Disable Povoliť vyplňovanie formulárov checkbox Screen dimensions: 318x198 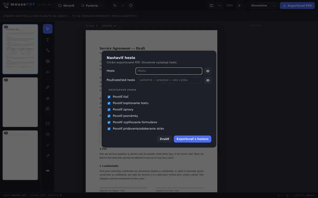click(109, 122)
